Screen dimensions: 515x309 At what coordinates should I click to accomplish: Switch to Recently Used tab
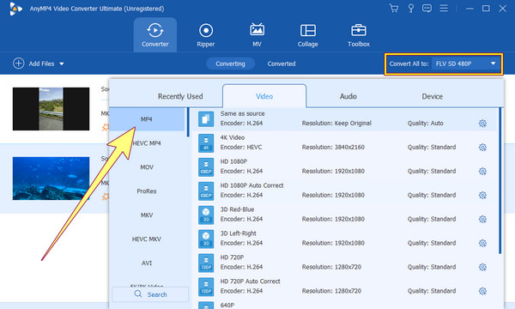[x=180, y=96]
